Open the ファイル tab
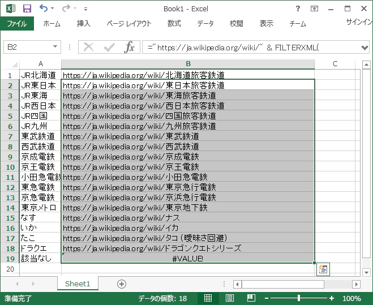Screen dimensions: 373x305 click(17, 24)
